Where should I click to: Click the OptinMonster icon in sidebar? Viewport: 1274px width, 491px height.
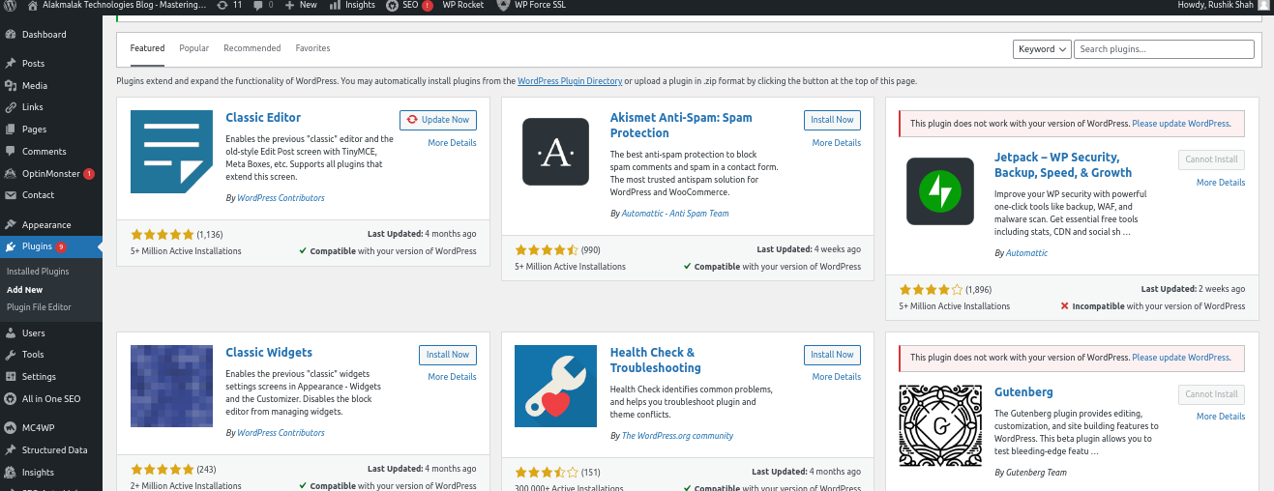click(x=11, y=174)
